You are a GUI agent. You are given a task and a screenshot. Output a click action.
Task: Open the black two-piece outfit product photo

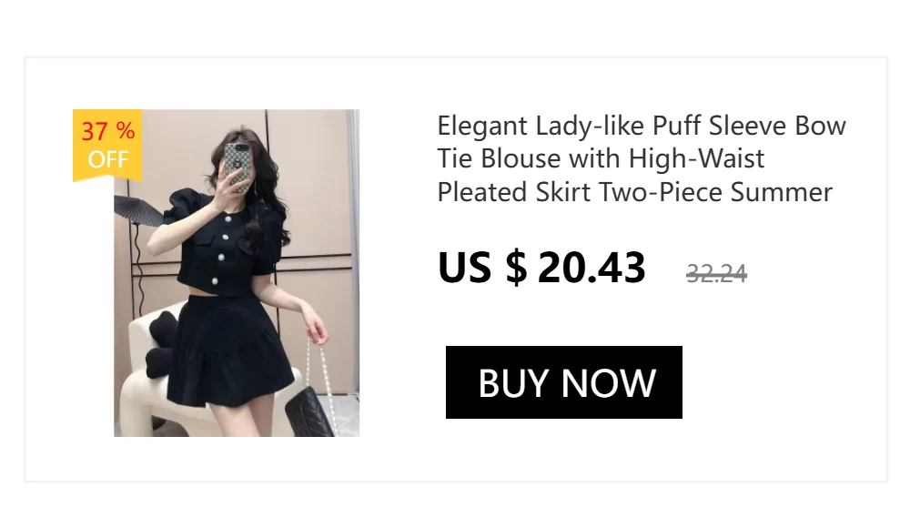tap(237, 273)
